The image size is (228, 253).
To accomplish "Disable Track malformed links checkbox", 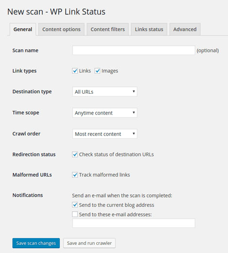I will click(x=75, y=175).
